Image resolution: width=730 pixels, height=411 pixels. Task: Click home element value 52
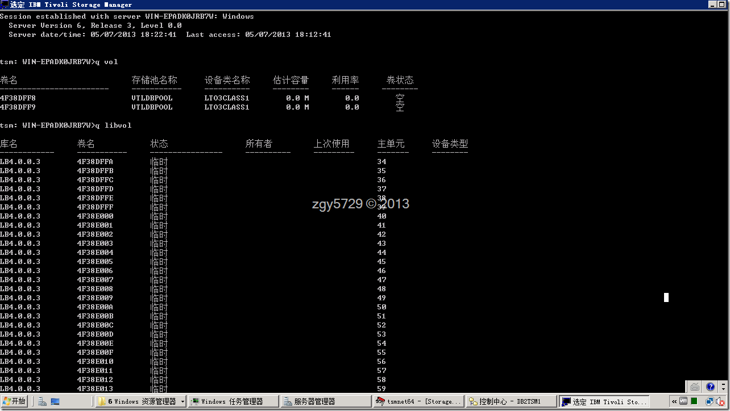click(x=381, y=325)
